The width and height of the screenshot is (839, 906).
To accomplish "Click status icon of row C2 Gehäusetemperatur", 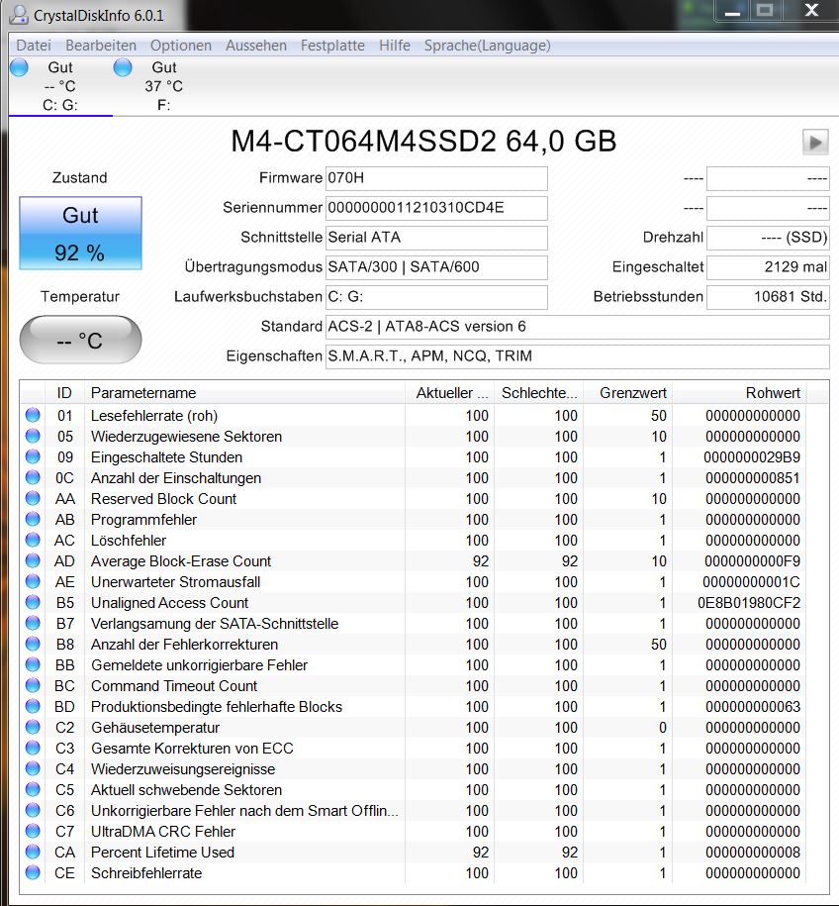I will [x=33, y=727].
